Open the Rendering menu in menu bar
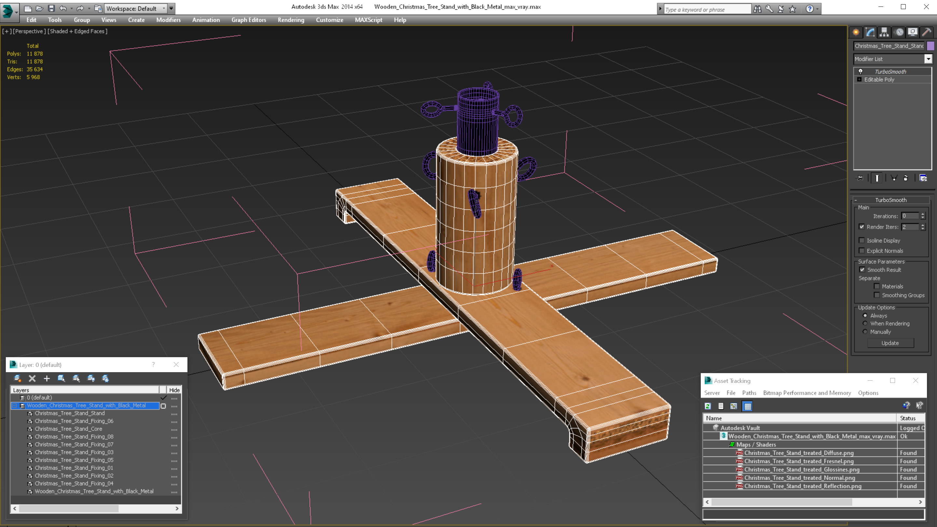Screen dimensions: 937x527 (292, 20)
